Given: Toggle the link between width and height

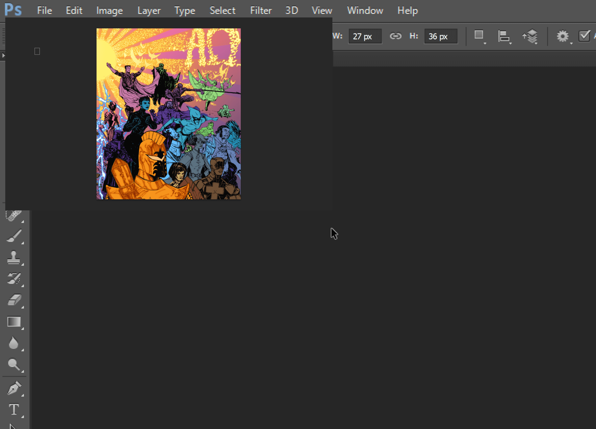Looking at the screenshot, I should tap(396, 36).
